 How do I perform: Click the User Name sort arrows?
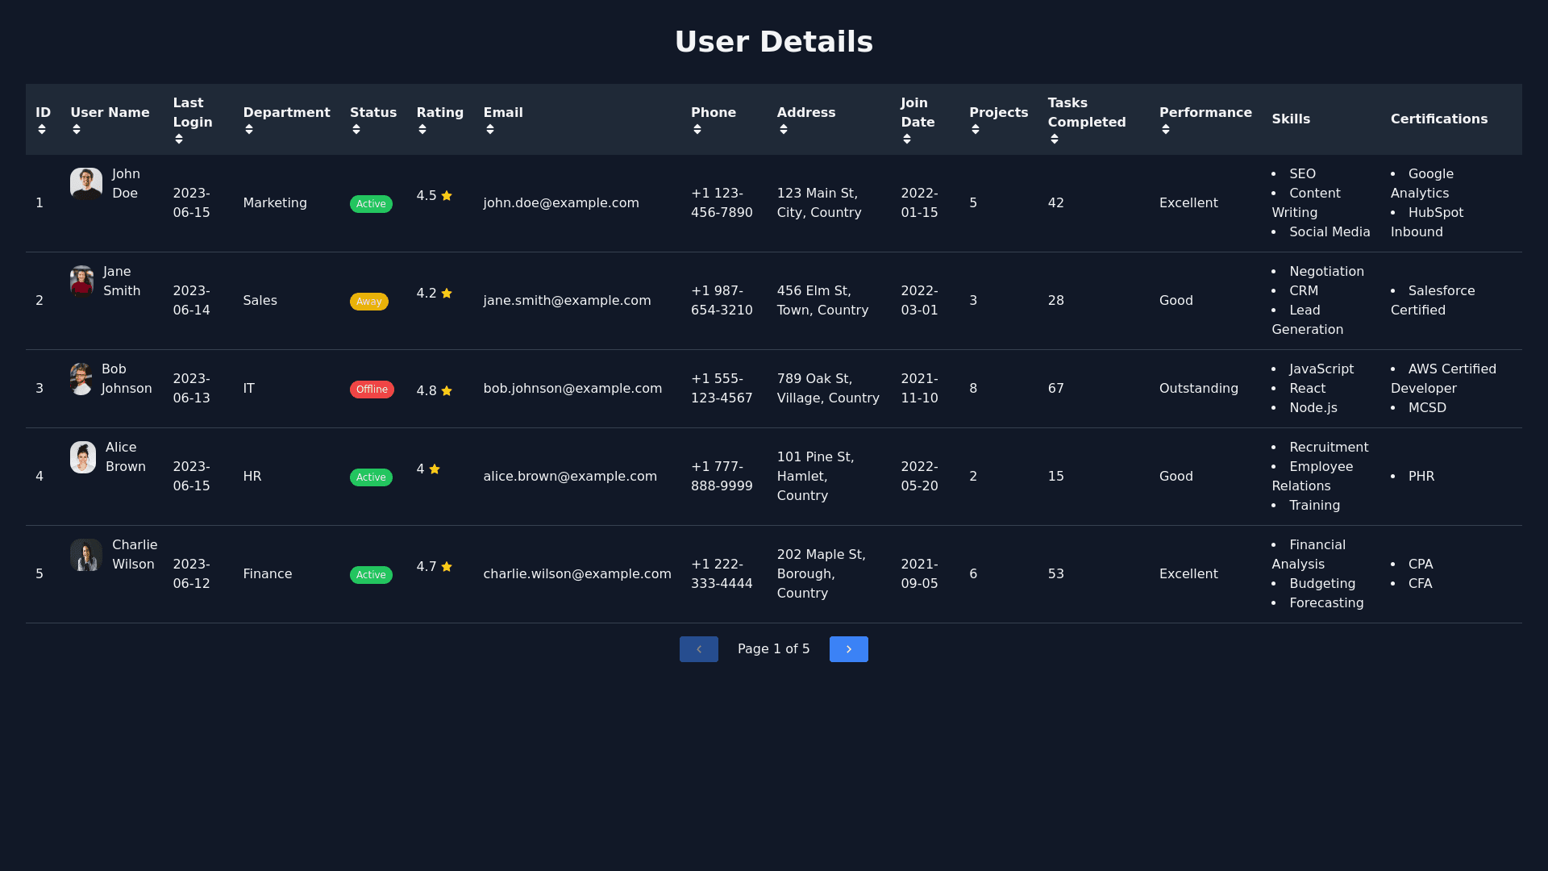(77, 130)
